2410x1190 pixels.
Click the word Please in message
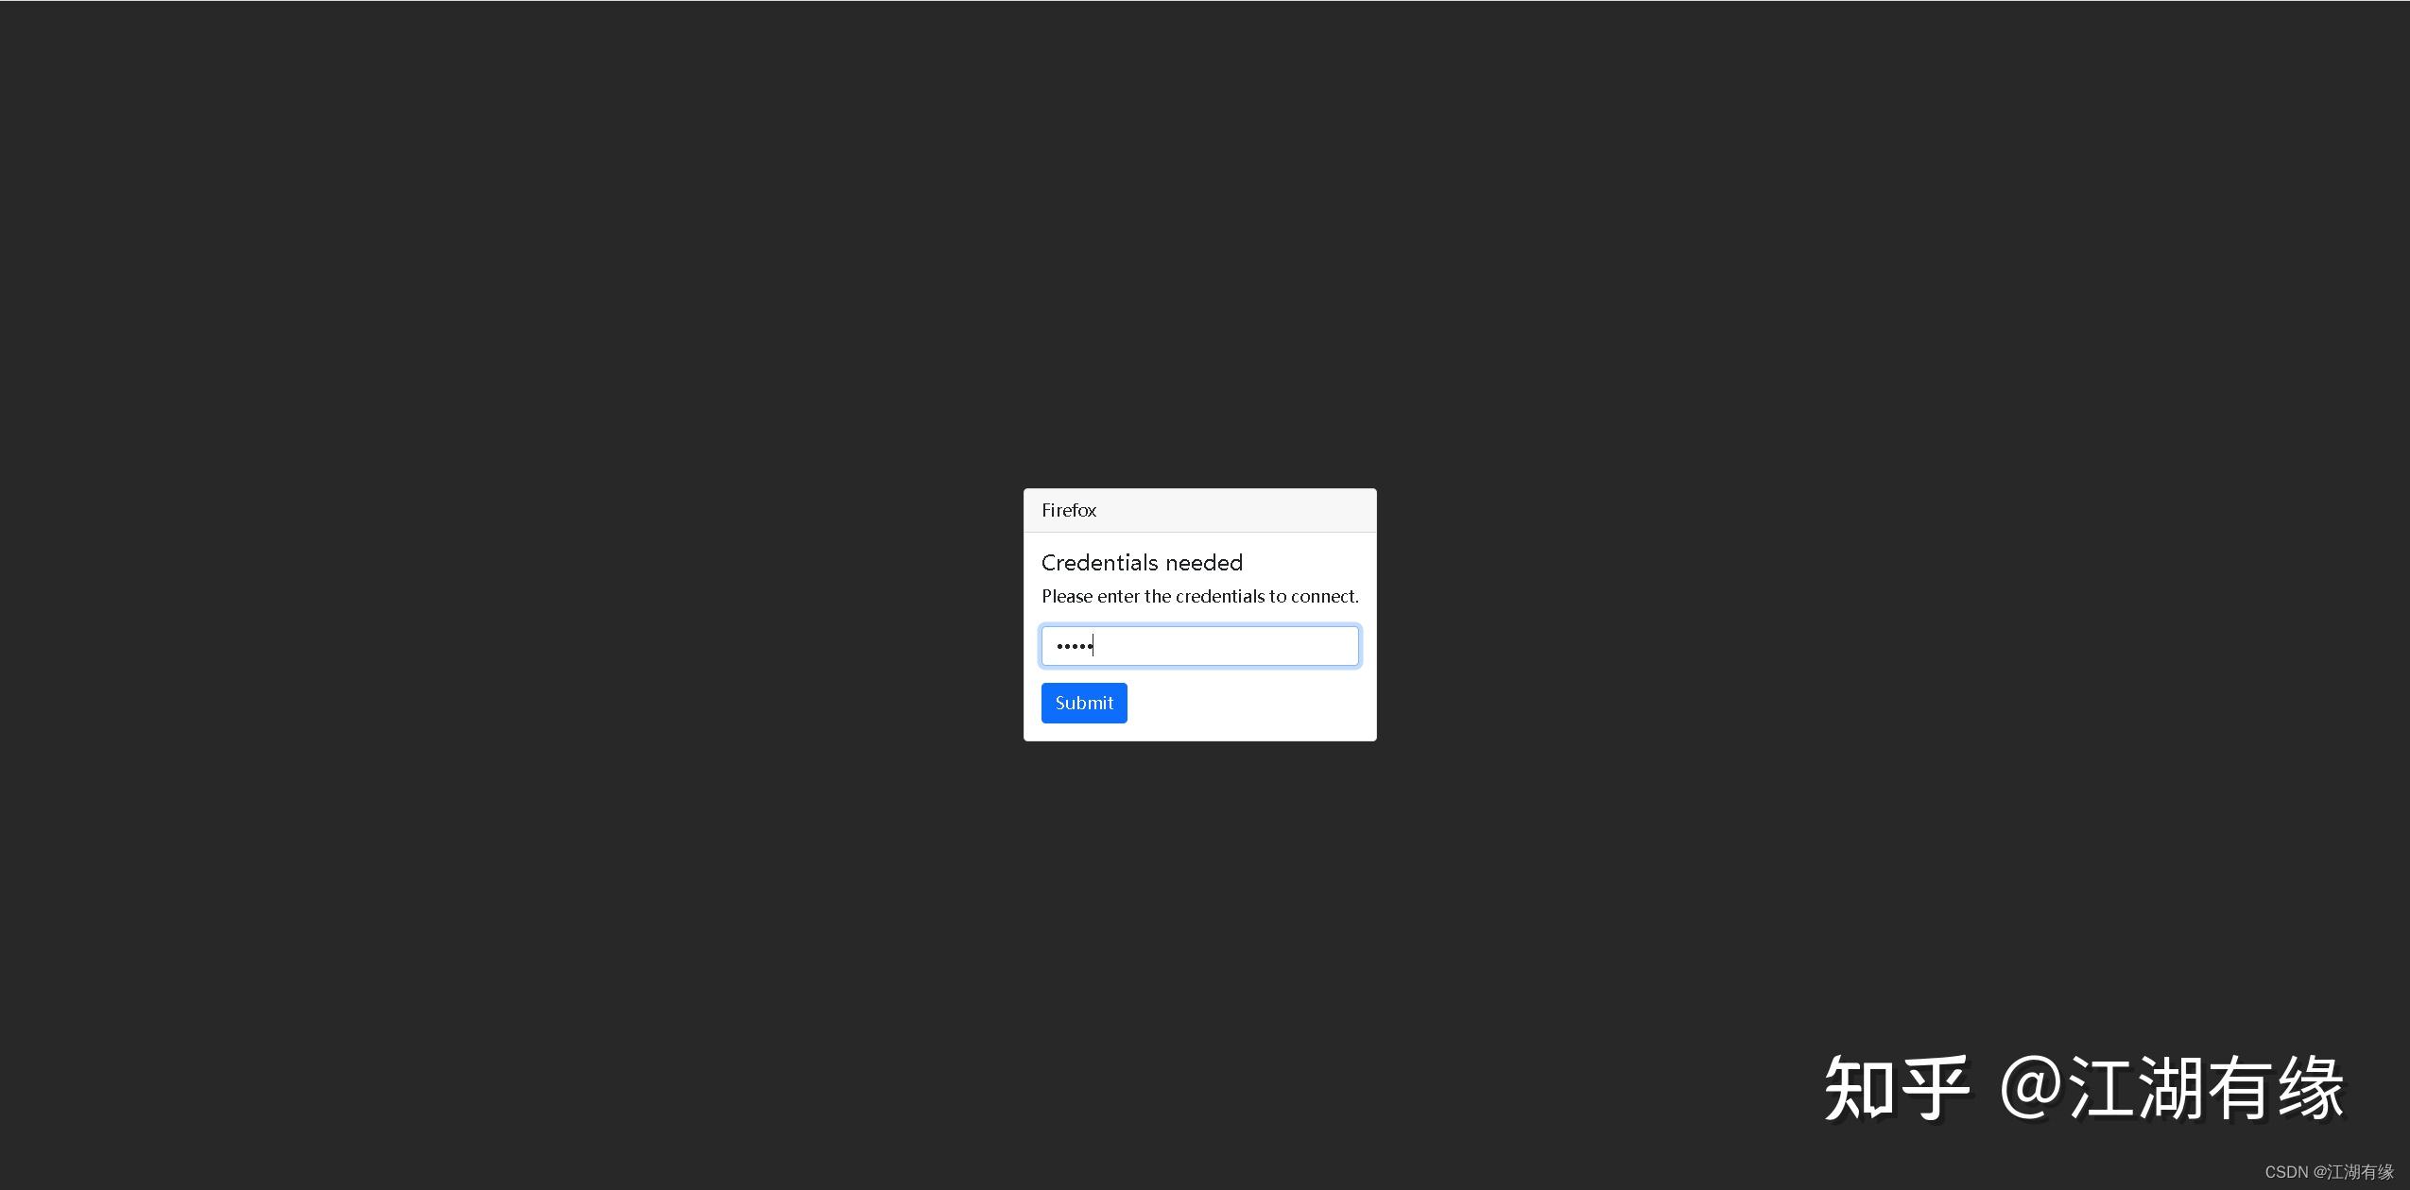[1066, 596]
